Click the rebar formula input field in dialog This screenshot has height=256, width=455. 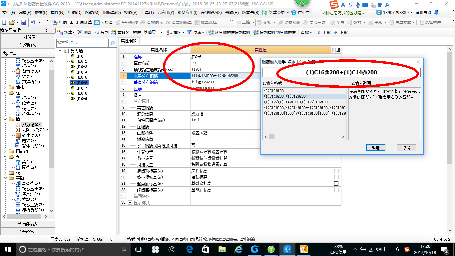point(341,72)
